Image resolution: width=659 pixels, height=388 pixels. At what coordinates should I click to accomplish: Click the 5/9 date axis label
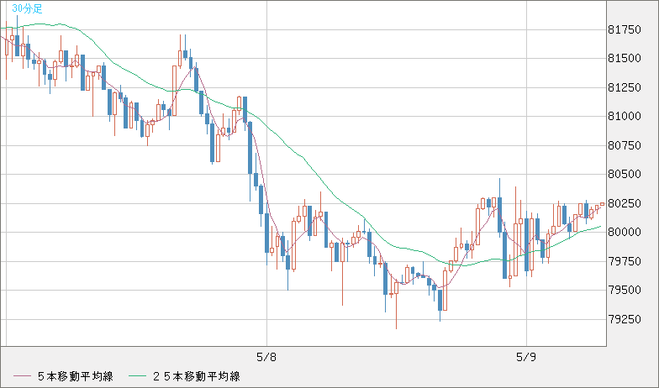point(526,358)
